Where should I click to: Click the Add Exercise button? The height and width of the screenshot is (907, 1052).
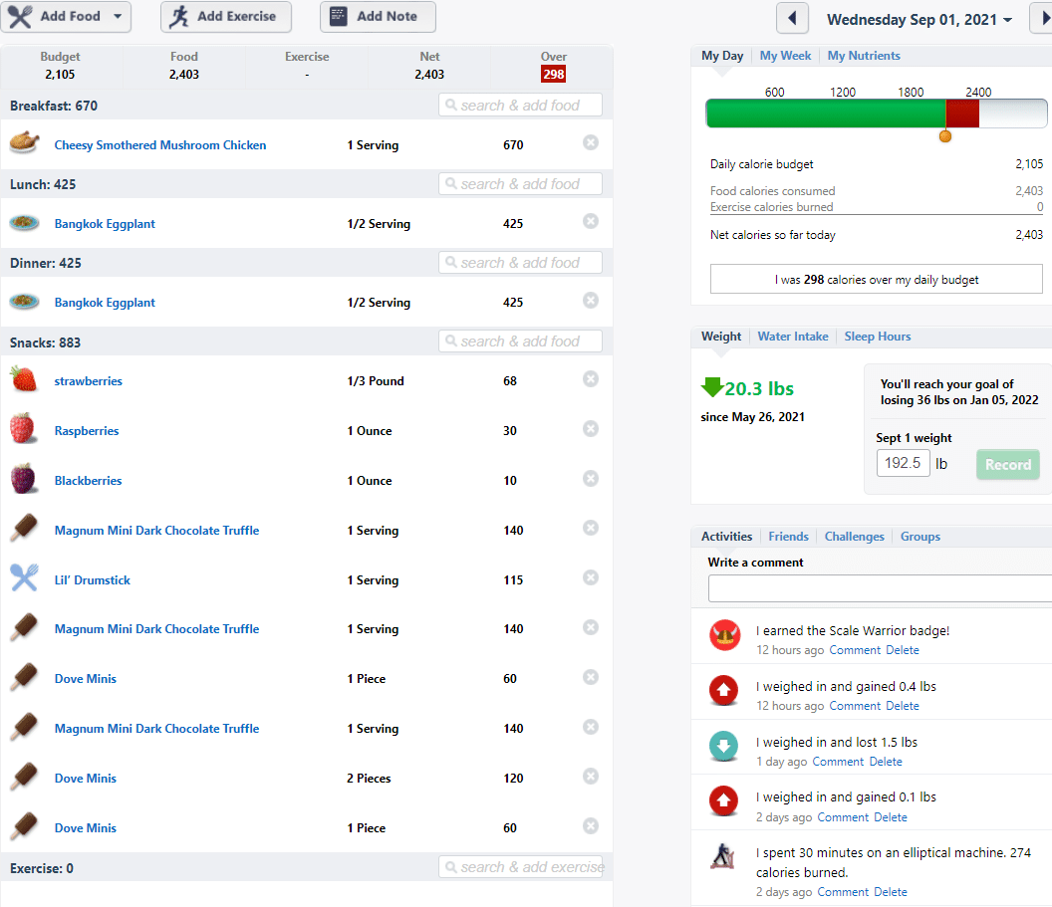226,17
